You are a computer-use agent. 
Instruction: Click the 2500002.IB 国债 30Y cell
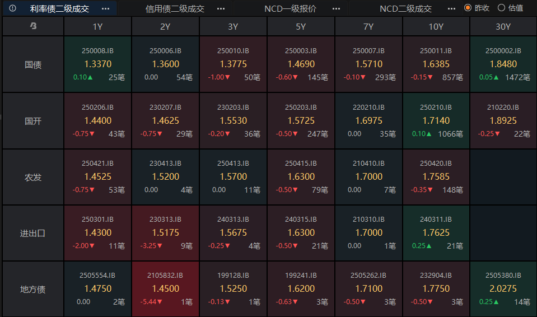pyautogui.click(x=503, y=64)
